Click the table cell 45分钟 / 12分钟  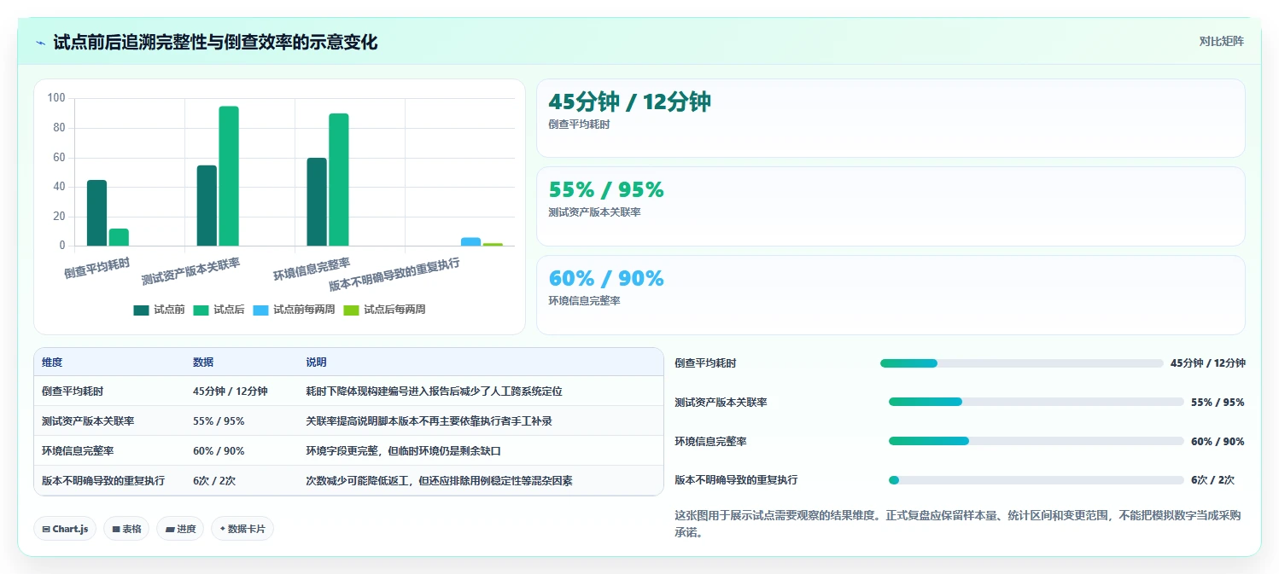pos(231,391)
